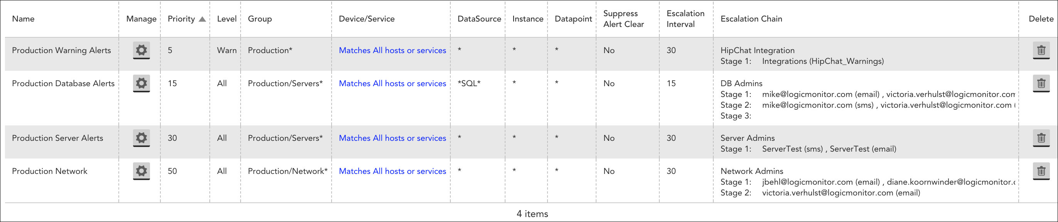Select the Production Server Alerts row name
Image resolution: width=1058 pixels, height=222 pixels.
[x=57, y=138]
